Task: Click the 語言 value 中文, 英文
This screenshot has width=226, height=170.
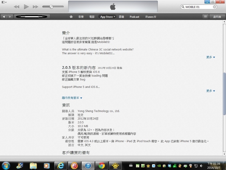Action: click(x=84, y=145)
